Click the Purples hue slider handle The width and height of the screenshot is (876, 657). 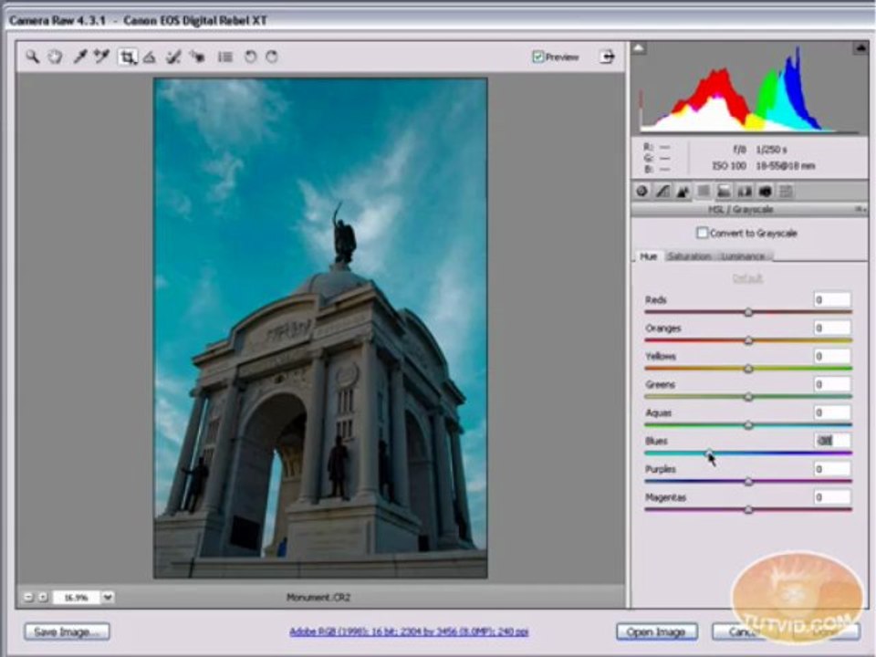748,482
